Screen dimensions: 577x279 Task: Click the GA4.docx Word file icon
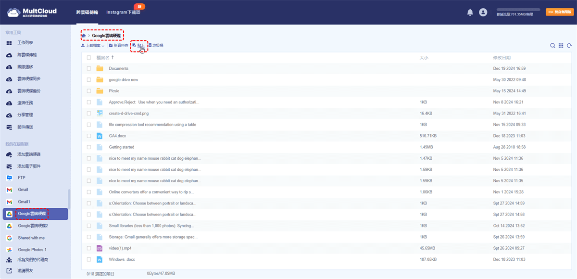(x=100, y=136)
